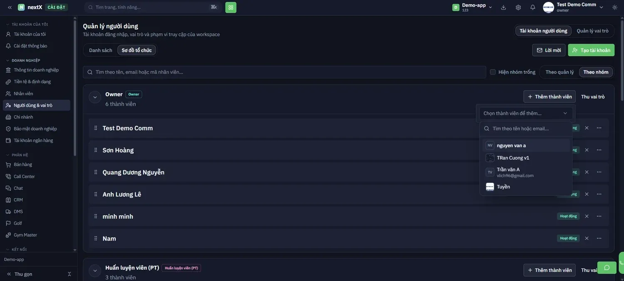The width and height of the screenshot is (624, 281).
Task: Click Thu vai trò for Owner group
Action: (593, 96)
